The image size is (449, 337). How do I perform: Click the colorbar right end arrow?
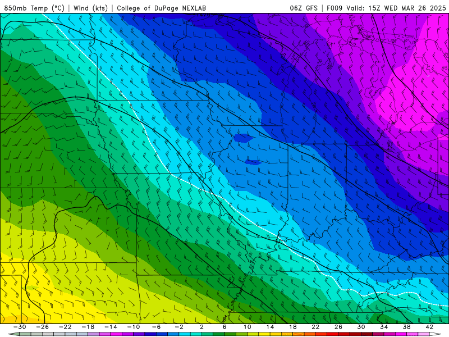436,334
